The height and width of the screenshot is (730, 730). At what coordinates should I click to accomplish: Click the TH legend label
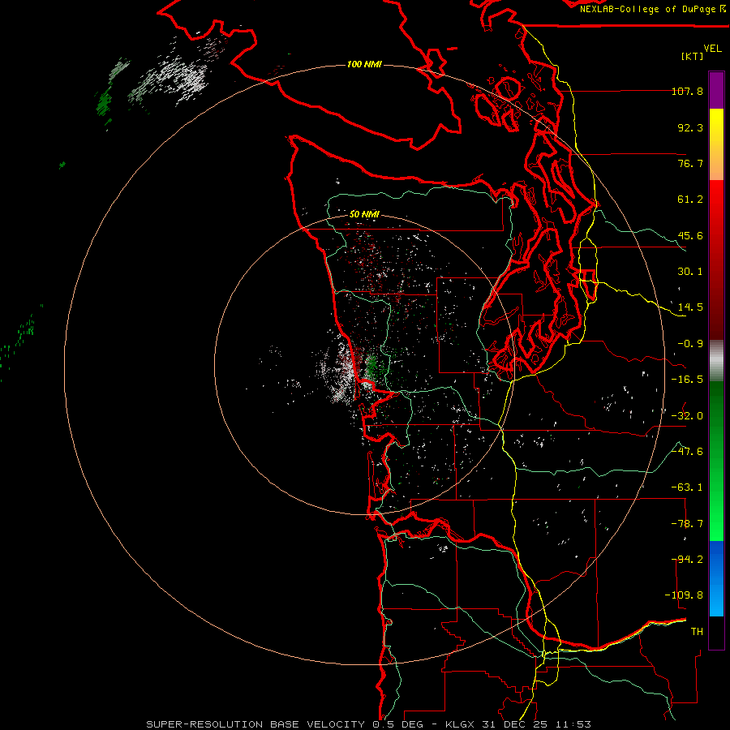tap(697, 632)
